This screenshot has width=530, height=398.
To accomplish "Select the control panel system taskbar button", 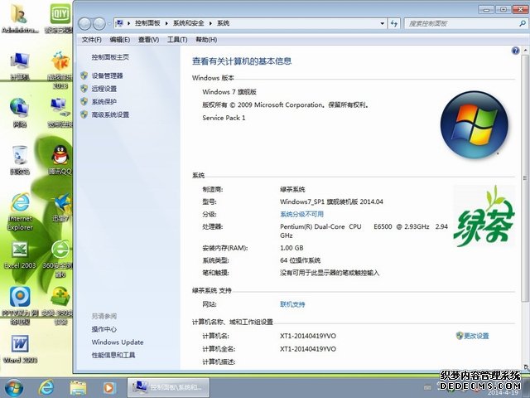I will pos(168,387).
